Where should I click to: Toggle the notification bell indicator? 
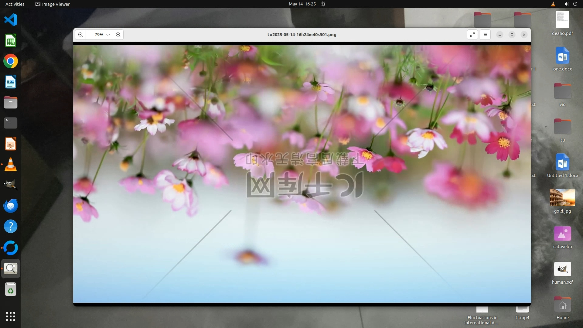coord(323,4)
